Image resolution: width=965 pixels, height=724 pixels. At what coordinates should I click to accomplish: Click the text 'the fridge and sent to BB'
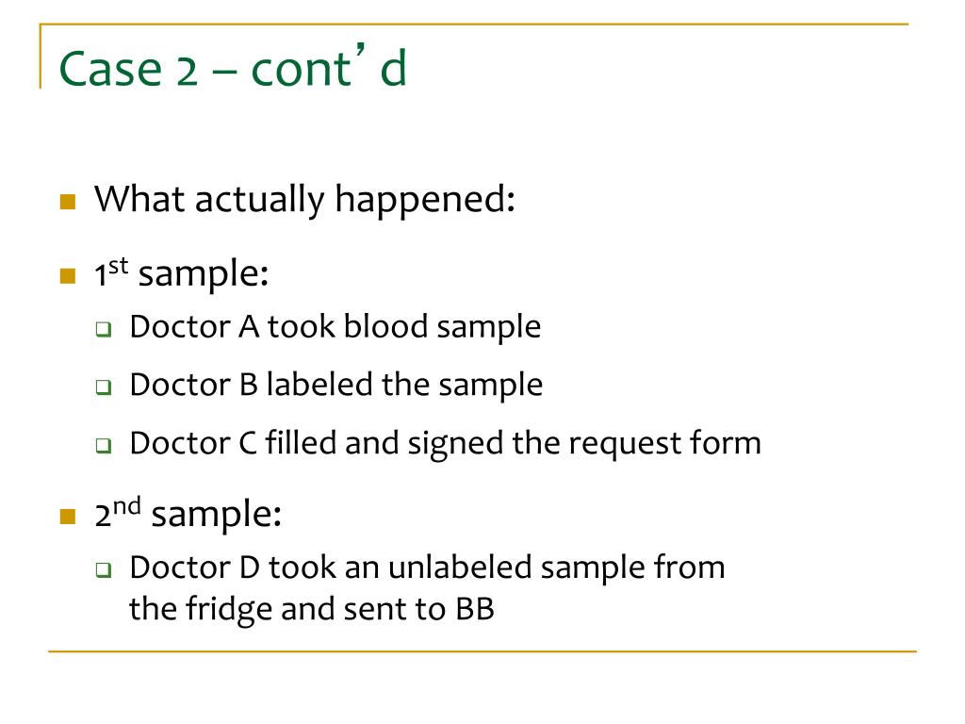pyautogui.click(x=311, y=609)
